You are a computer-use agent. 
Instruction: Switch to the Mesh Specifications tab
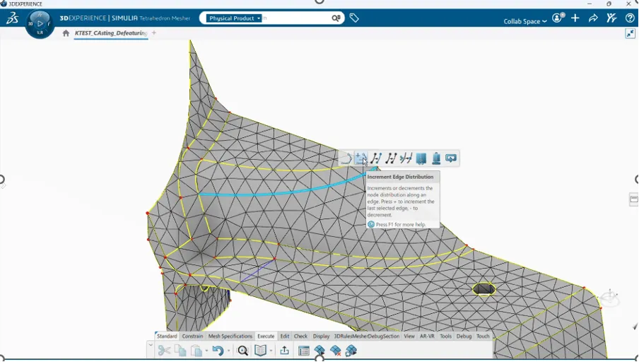pos(230,337)
